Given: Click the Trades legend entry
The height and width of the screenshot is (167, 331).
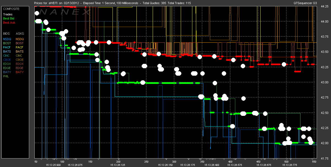Looking at the screenshot, I should pos(7,14).
